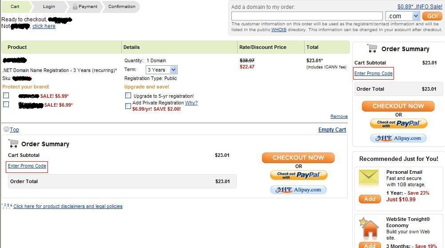Click the domain name search input field

[x=307, y=16]
